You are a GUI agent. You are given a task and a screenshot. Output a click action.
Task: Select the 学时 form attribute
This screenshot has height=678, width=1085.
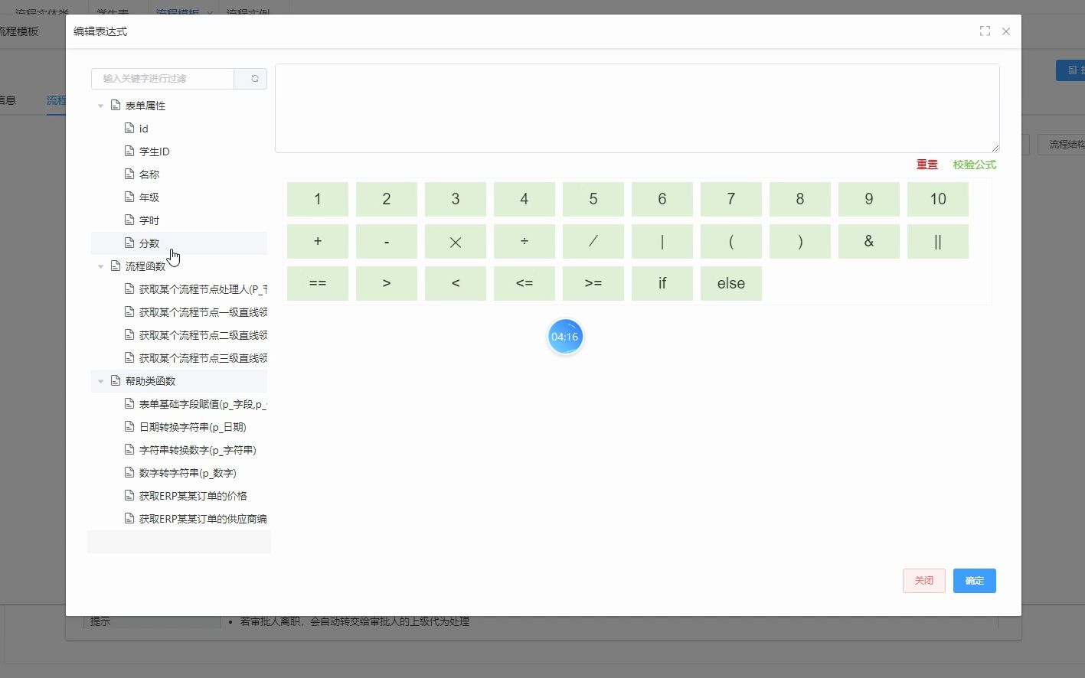tap(149, 220)
